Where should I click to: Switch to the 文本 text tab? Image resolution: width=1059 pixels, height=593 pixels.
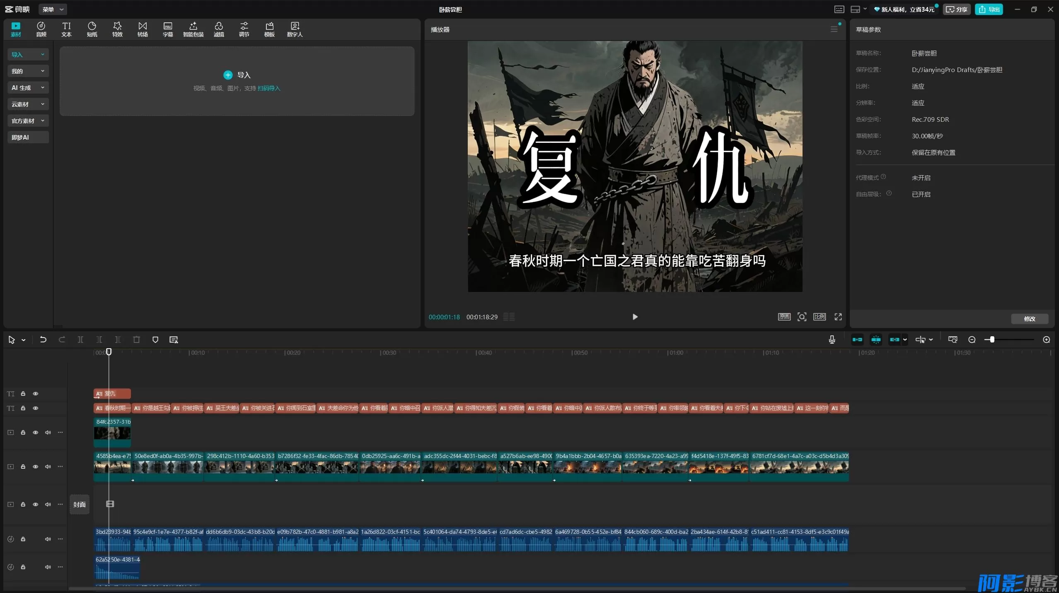click(66, 29)
